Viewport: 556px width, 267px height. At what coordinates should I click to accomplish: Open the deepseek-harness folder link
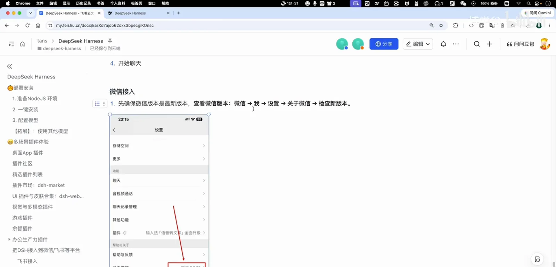59,49
